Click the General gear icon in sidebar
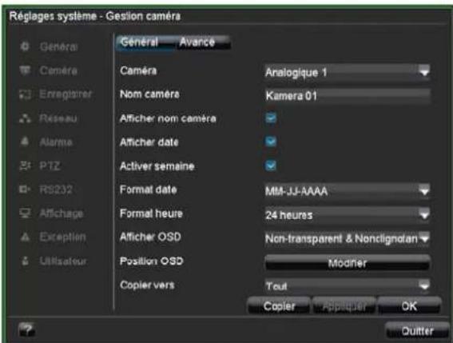The image size is (453, 343). 25,46
